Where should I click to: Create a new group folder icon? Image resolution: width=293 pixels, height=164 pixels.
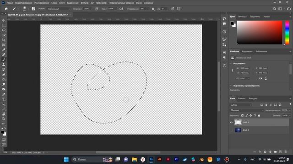coord(275,152)
